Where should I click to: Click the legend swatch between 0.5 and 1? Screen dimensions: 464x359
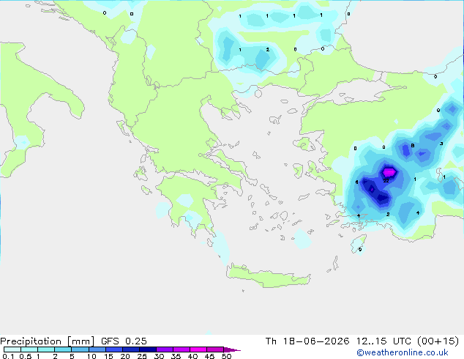pos(29,349)
